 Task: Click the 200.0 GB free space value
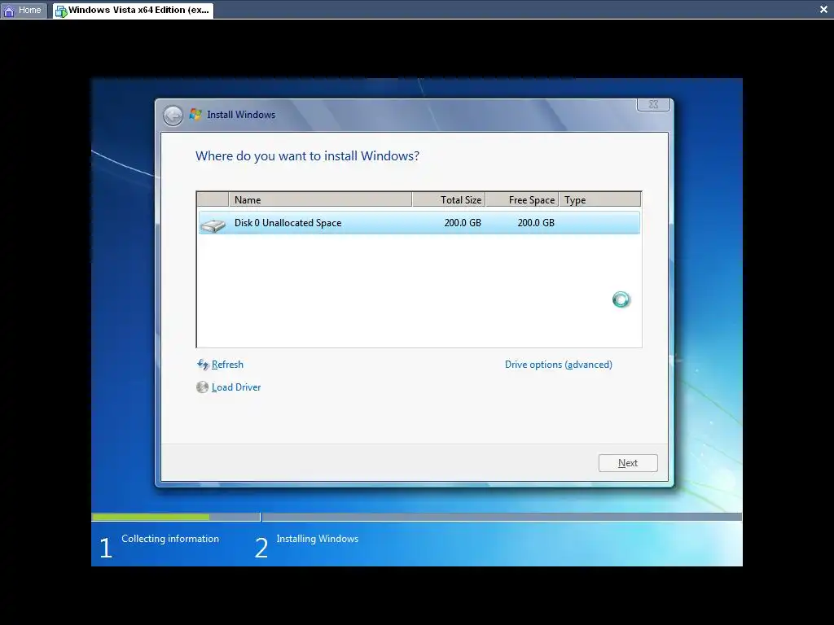536,223
